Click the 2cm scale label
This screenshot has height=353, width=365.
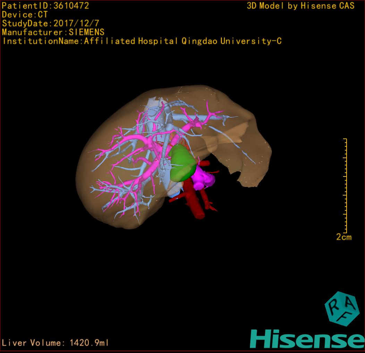coord(343,237)
